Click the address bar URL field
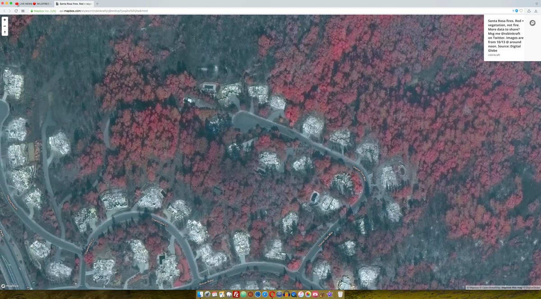This screenshot has width=541, height=299. tap(270, 10)
